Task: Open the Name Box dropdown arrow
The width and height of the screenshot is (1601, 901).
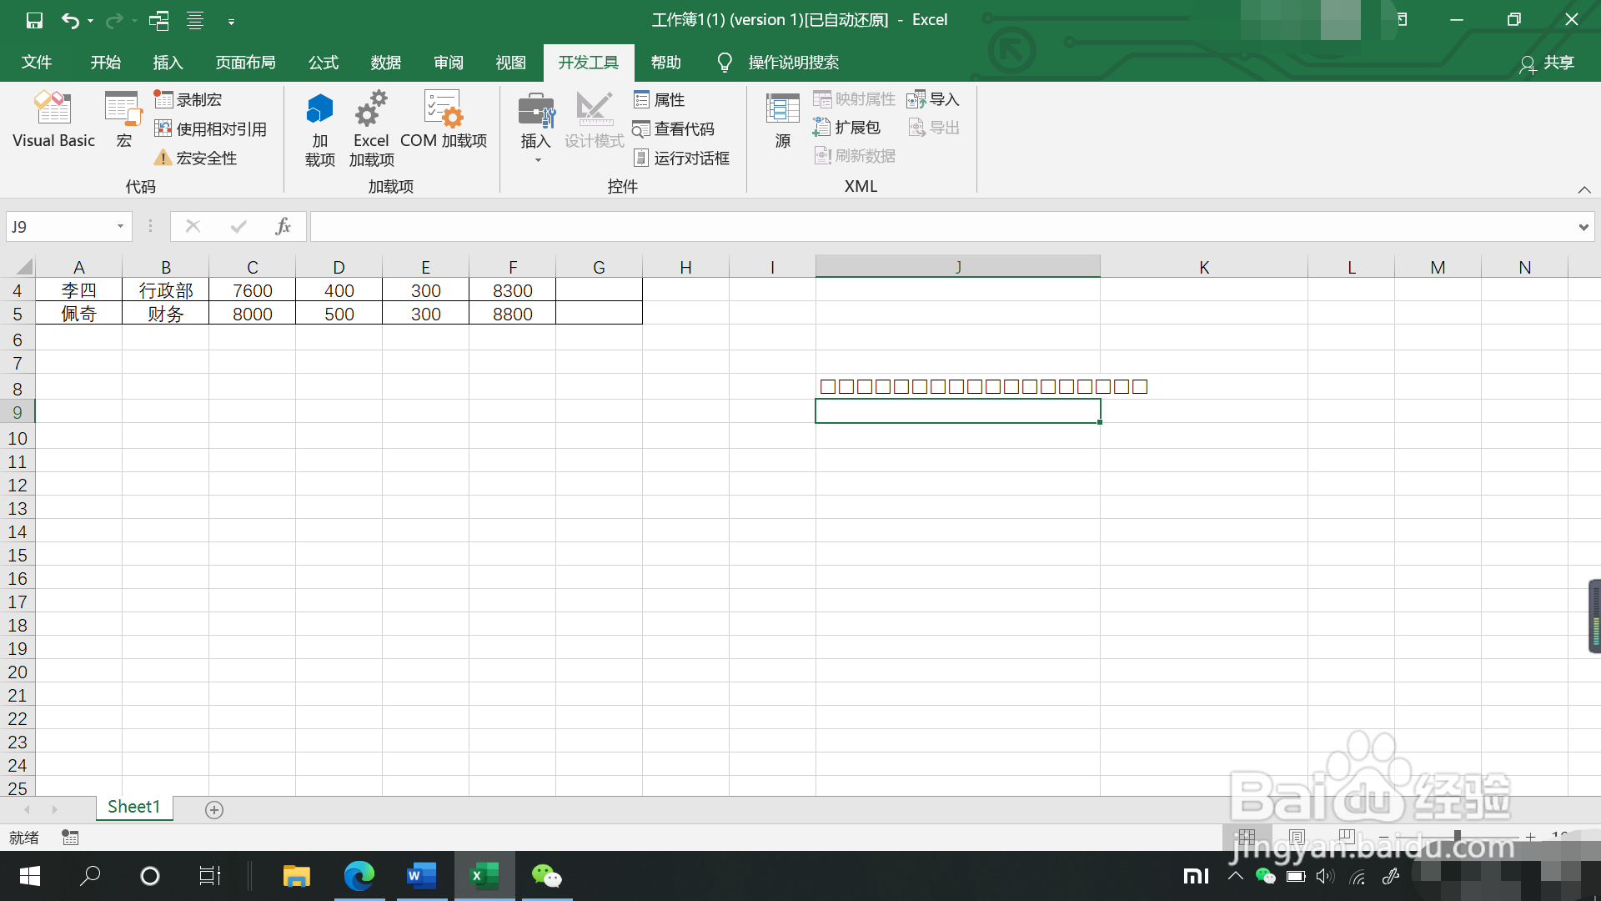Action: click(x=120, y=226)
